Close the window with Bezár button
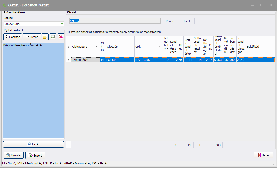Image resolution: width=277 pixels, height=170 pixels. (263, 155)
